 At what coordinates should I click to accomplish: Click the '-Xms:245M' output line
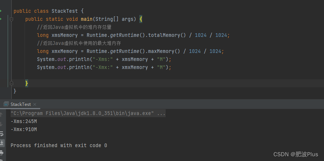tap(24, 121)
